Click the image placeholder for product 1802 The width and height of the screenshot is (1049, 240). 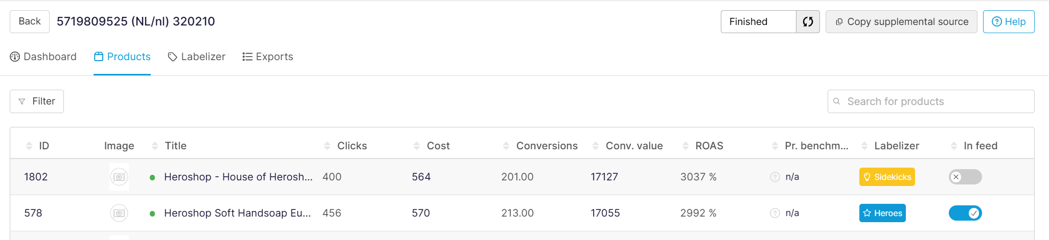(x=119, y=177)
